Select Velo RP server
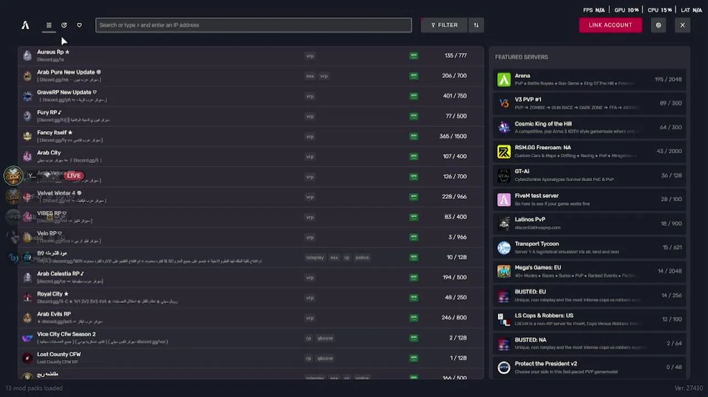Viewport: 708px width, 397px height. coord(251,237)
